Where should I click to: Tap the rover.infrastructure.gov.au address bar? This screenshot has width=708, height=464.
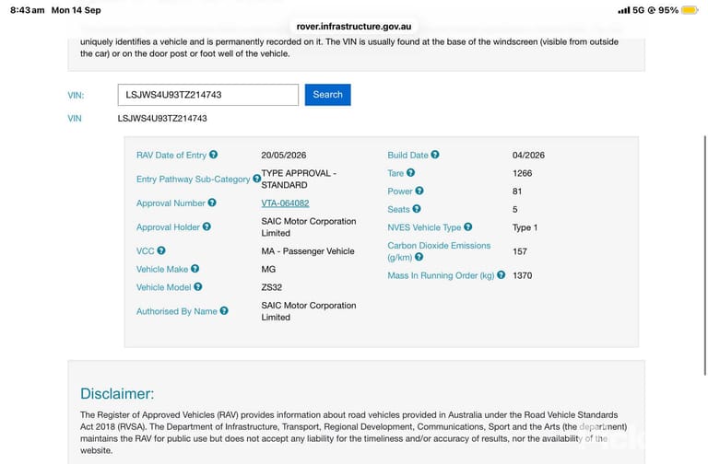354,27
